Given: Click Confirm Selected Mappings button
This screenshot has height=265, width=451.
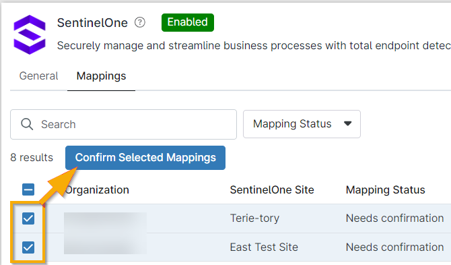Looking at the screenshot, I should (x=145, y=158).
